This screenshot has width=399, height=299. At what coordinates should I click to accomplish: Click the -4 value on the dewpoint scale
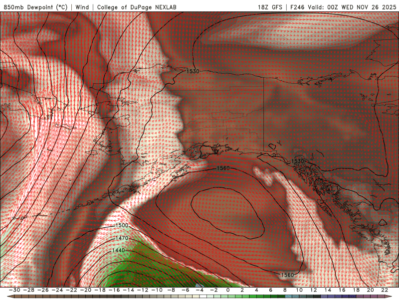coord(199,290)
